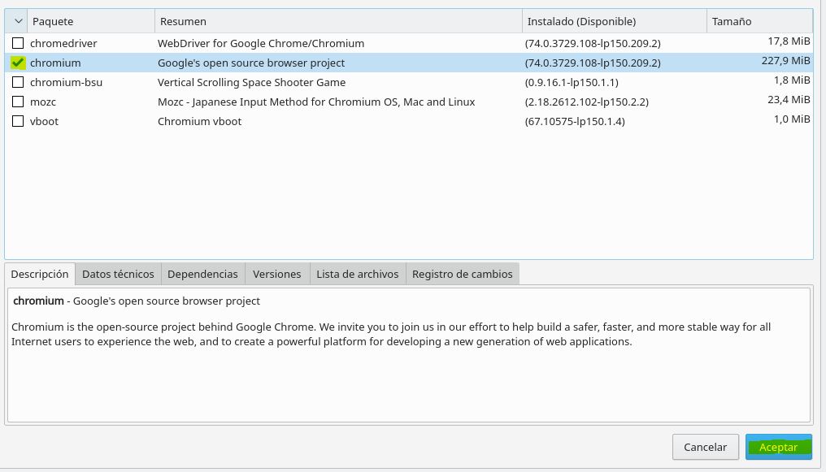Click the 23,4 MiB size value
The width and height of the screenshot is (826, 472).
(x=789, y=99)
